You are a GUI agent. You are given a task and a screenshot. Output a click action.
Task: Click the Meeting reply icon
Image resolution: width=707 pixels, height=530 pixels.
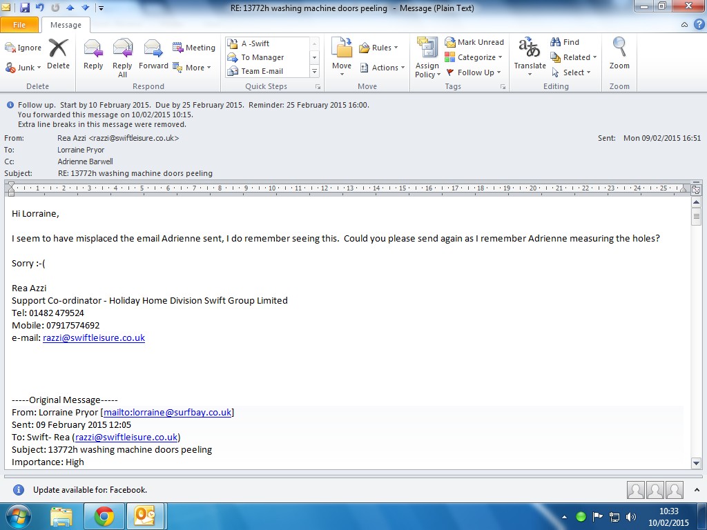click(x=177, y=48)
